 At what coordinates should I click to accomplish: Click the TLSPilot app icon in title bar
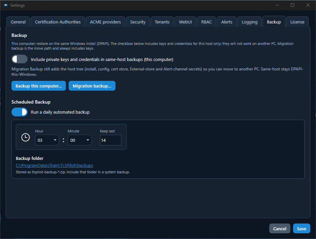pyautogui.click(x=6, y=5)
